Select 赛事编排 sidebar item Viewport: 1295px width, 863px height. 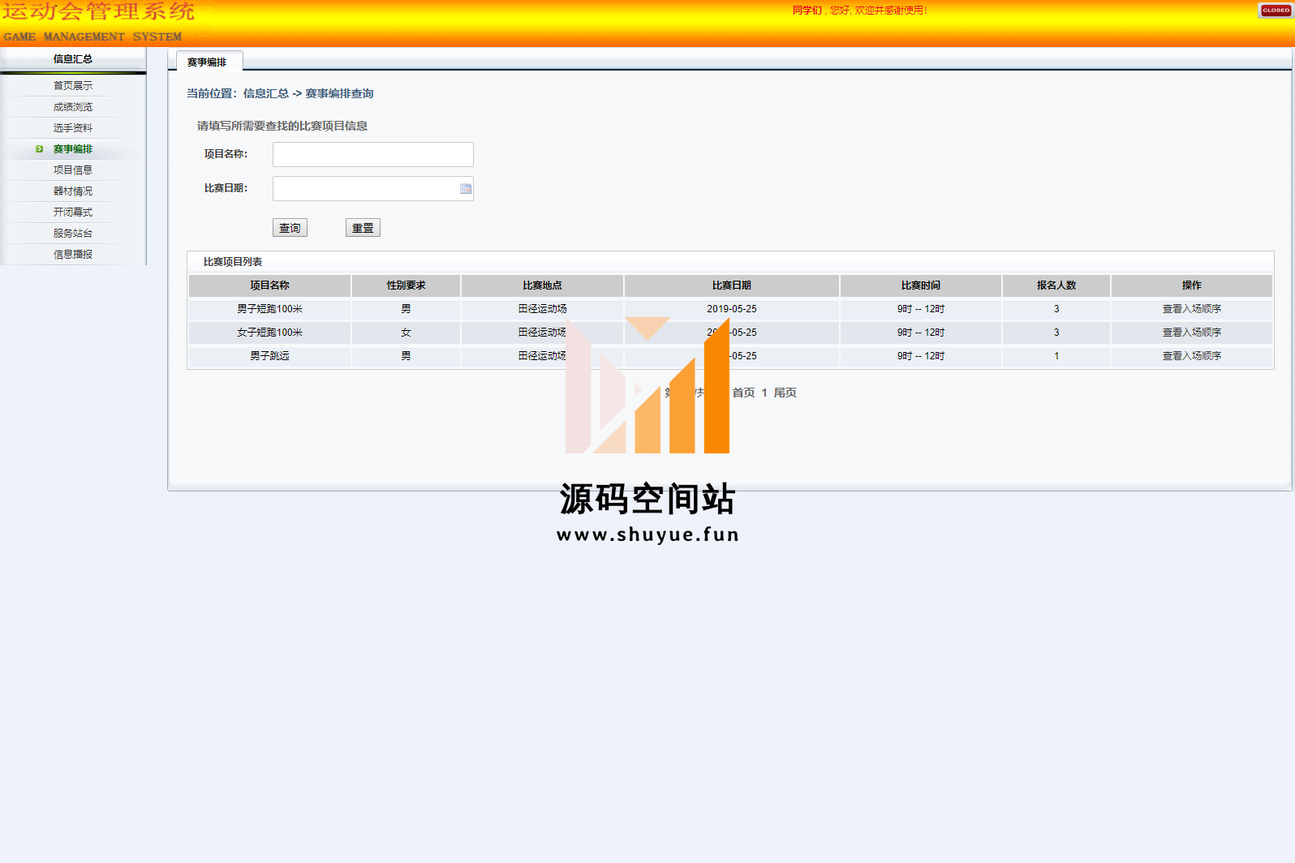pyautogui.click(x=73, y=149)
